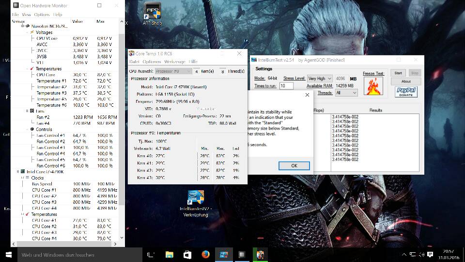This screenshot has height=262, width=465.
Task: Collapse the Temperatures group under Nuvoton
Action: click(27, 68)
